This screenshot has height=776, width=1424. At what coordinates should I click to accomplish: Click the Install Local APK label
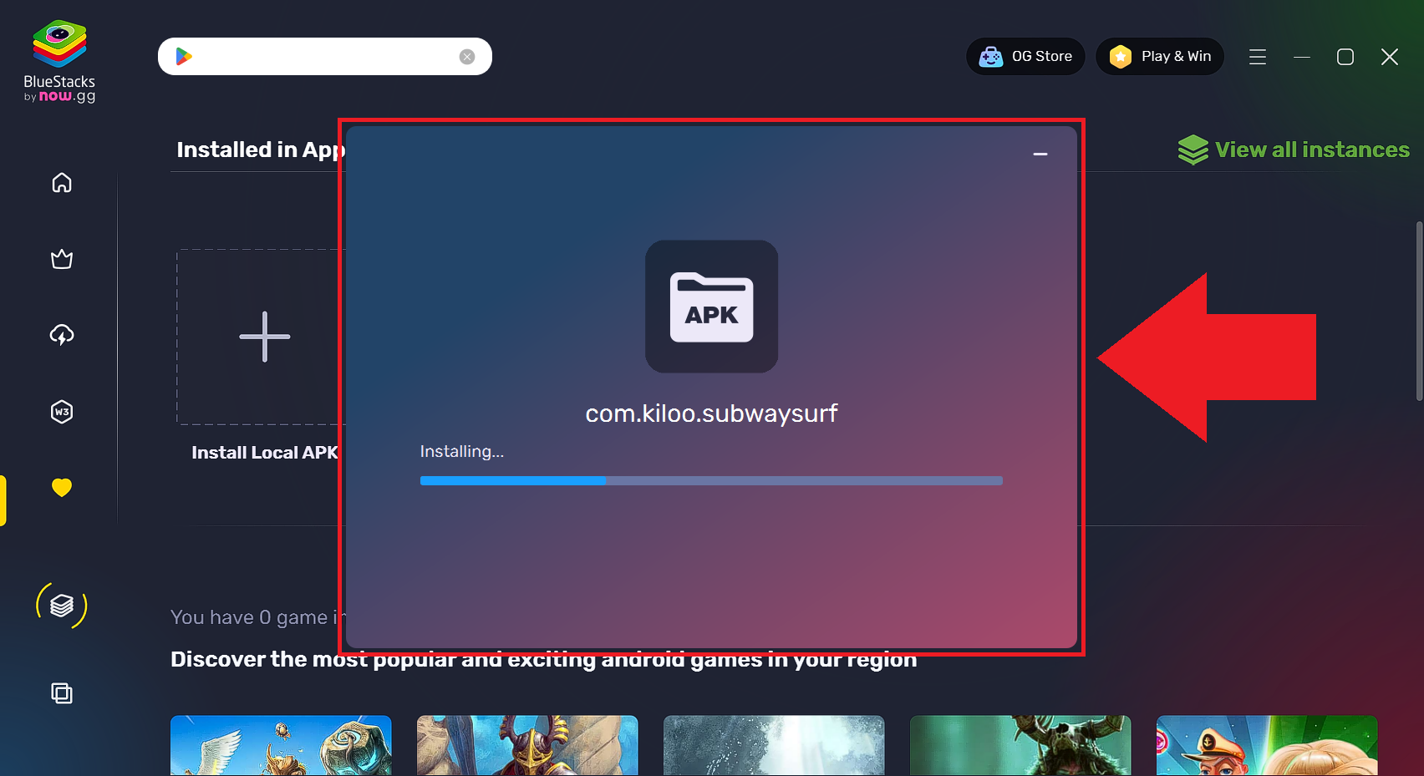[264, 453]
